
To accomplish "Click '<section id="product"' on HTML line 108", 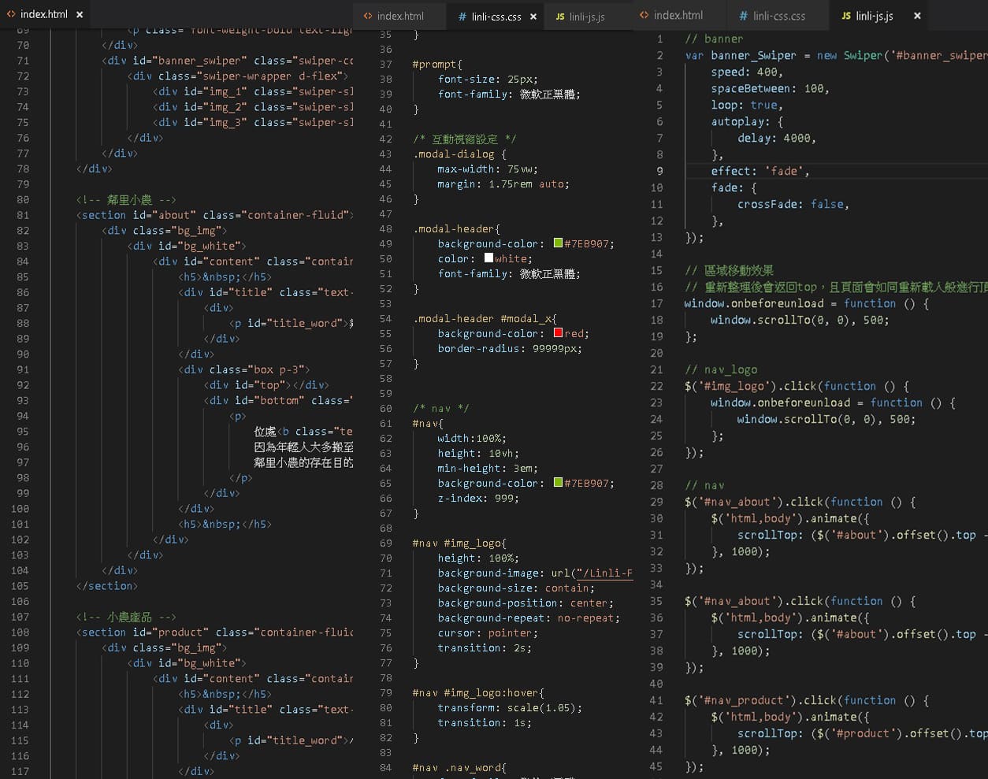I will point(143,632).
